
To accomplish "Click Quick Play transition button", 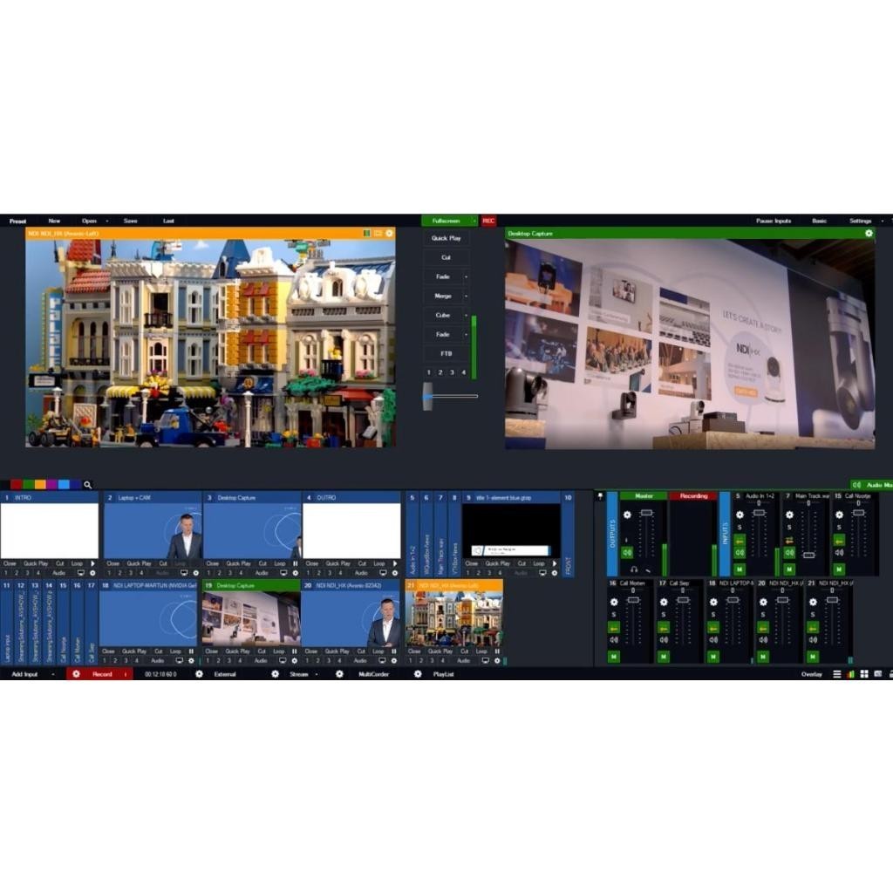I will click(x=446, y=237).
